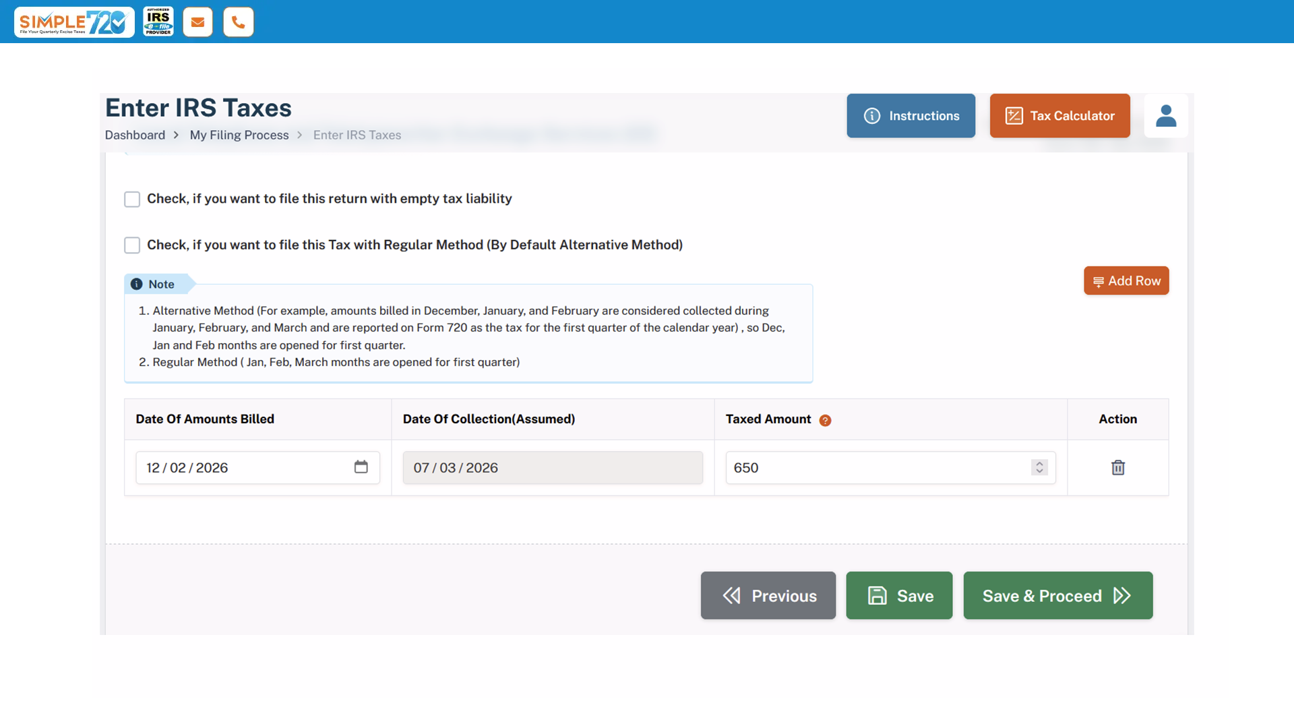Open the user profile icon
1294x728 pixels.
click(x=1166, y=116)
